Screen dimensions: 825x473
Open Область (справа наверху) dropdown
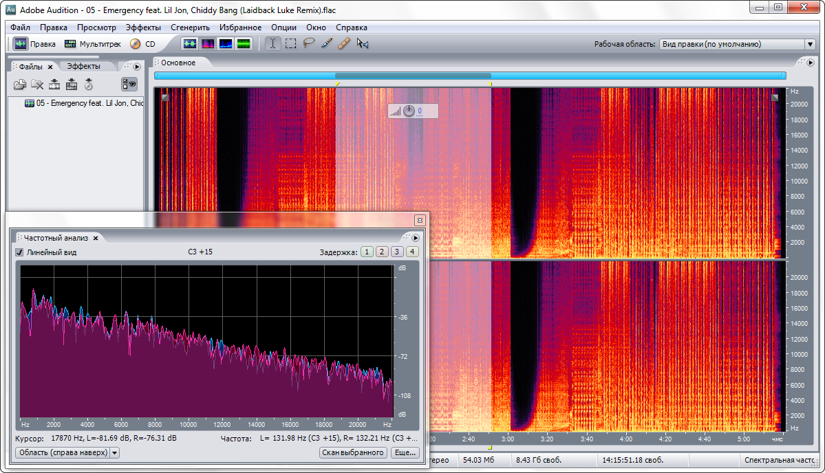click(67, 452)
